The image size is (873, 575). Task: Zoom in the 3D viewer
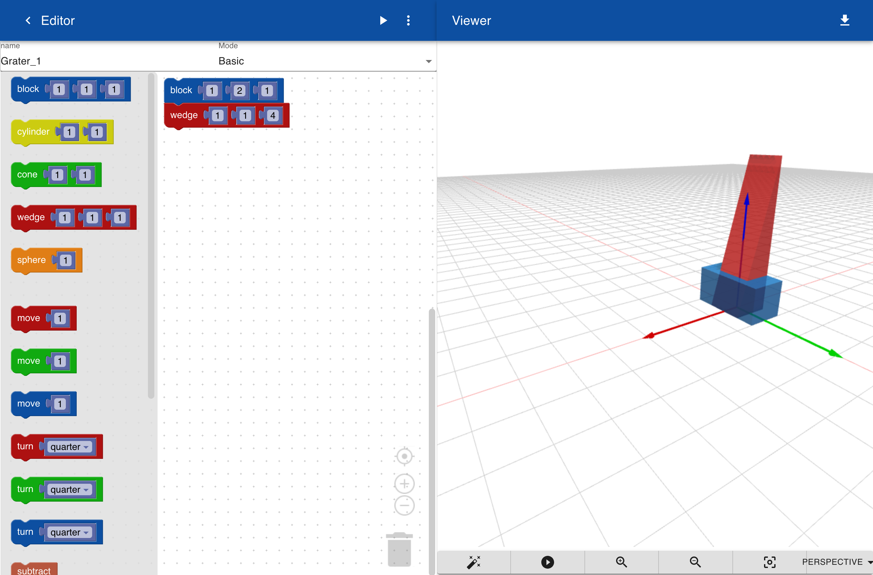click(x=621, y=562)
